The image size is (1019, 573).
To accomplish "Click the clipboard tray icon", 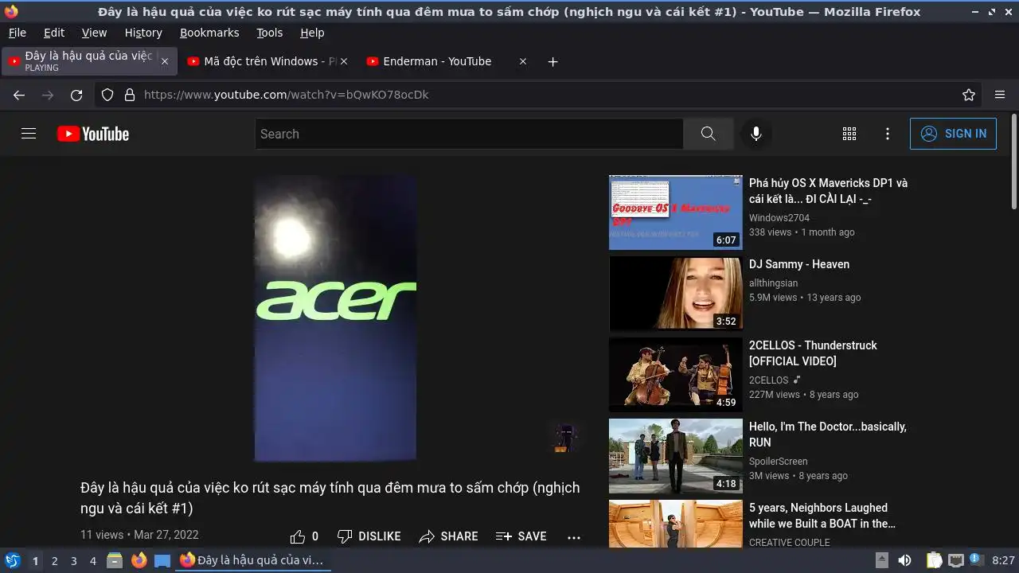I will [934, 560].
